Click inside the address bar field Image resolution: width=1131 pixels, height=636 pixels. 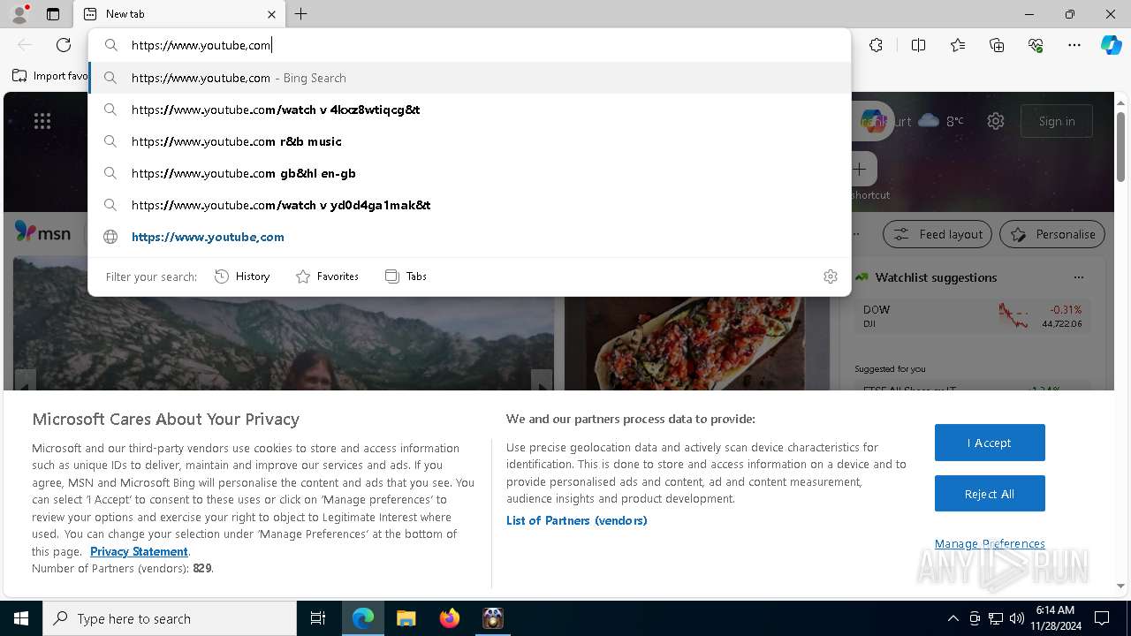coord(469,45)
